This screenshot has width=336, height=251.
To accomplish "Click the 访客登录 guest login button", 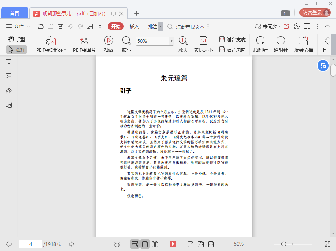I will [315, 13].
